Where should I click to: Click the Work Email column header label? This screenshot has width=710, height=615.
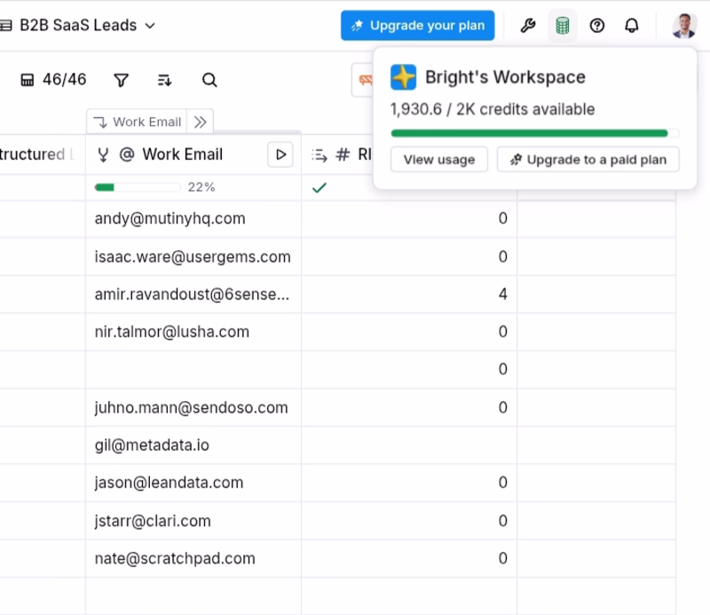[183, 154]
